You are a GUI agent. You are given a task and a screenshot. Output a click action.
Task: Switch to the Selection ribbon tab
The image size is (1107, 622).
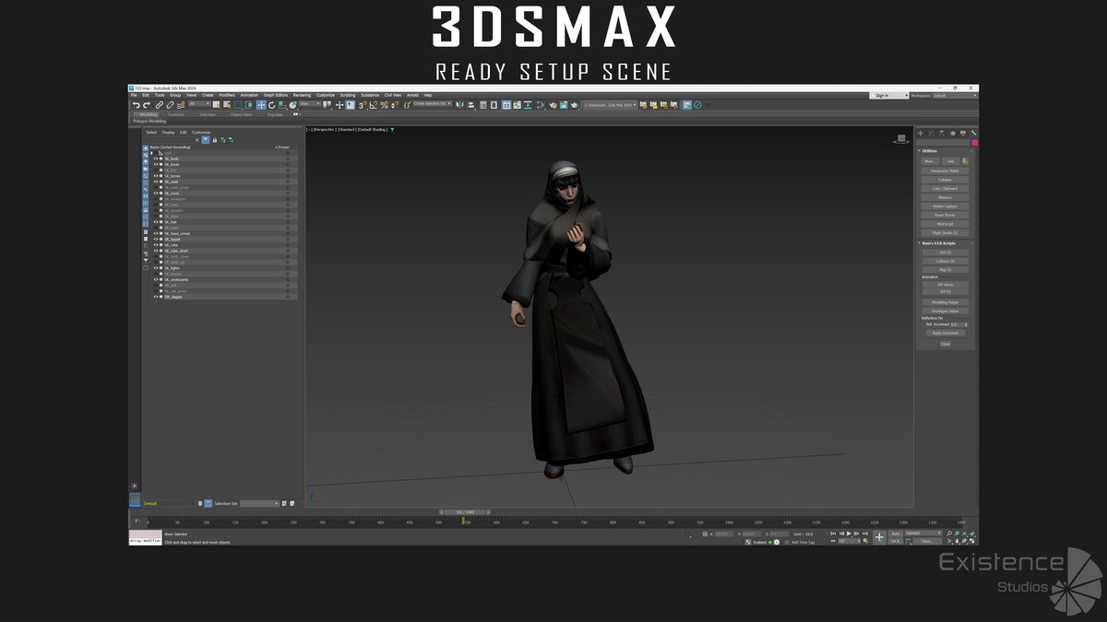207,114
